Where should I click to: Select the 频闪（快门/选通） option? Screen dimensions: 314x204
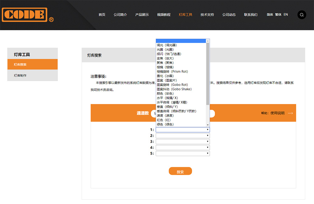click(169, 54)
